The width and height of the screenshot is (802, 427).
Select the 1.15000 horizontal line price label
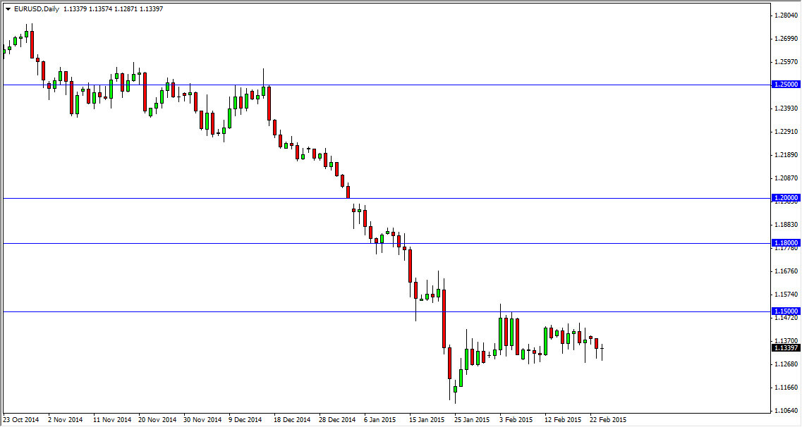coord(785,311)
